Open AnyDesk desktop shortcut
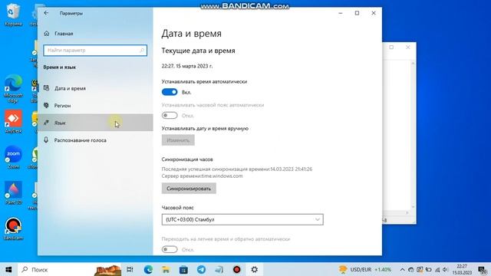The image size is (491, 276). pyautogui.click(x=13, y=122)
